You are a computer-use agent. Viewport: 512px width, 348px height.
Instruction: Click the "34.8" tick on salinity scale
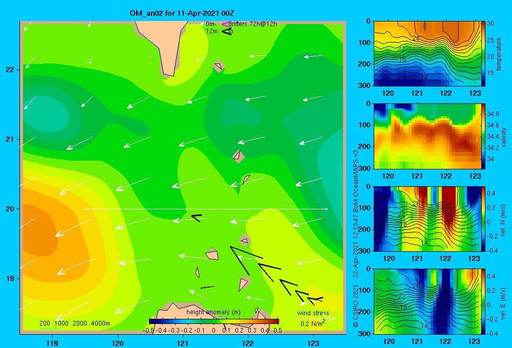click(x=493, y=114)
